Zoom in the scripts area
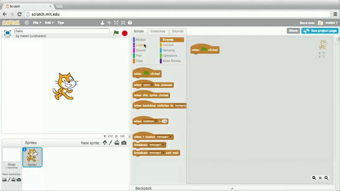The image size is (340, 191). click(x=326, y=178)
